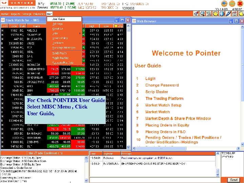Screen dimensions: 244x183
Task: Click the magnifying glass search toolbar icon
Action: [202, 14]
